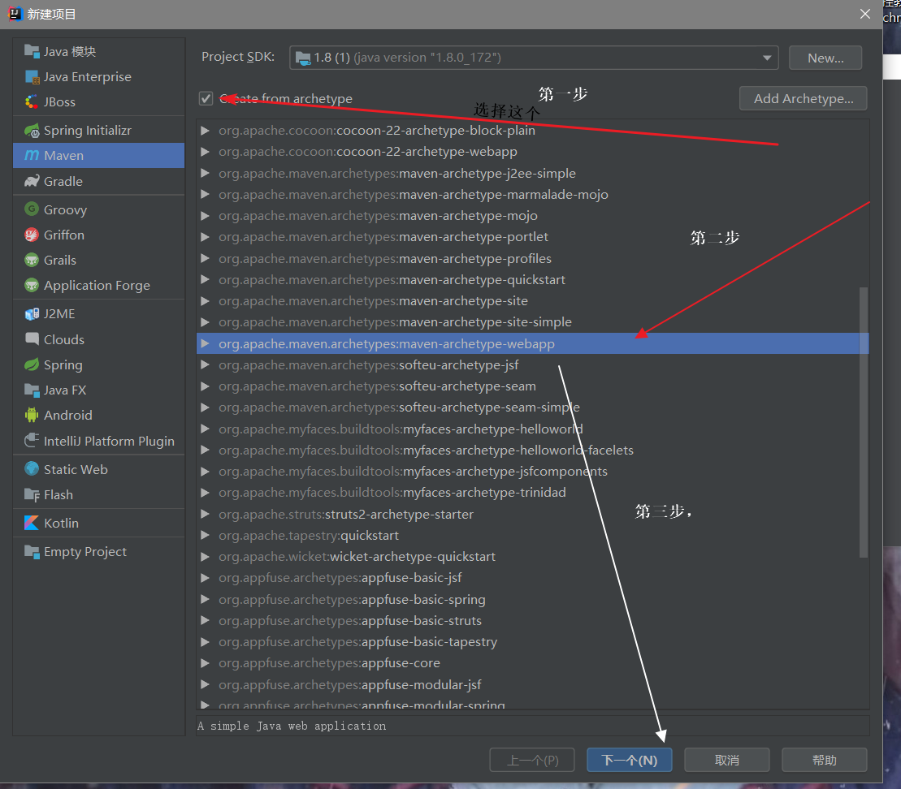Click Add Archetype... button
Image resolution: width=901 pixels, height=789 pixels.
[x=803, y=99]
